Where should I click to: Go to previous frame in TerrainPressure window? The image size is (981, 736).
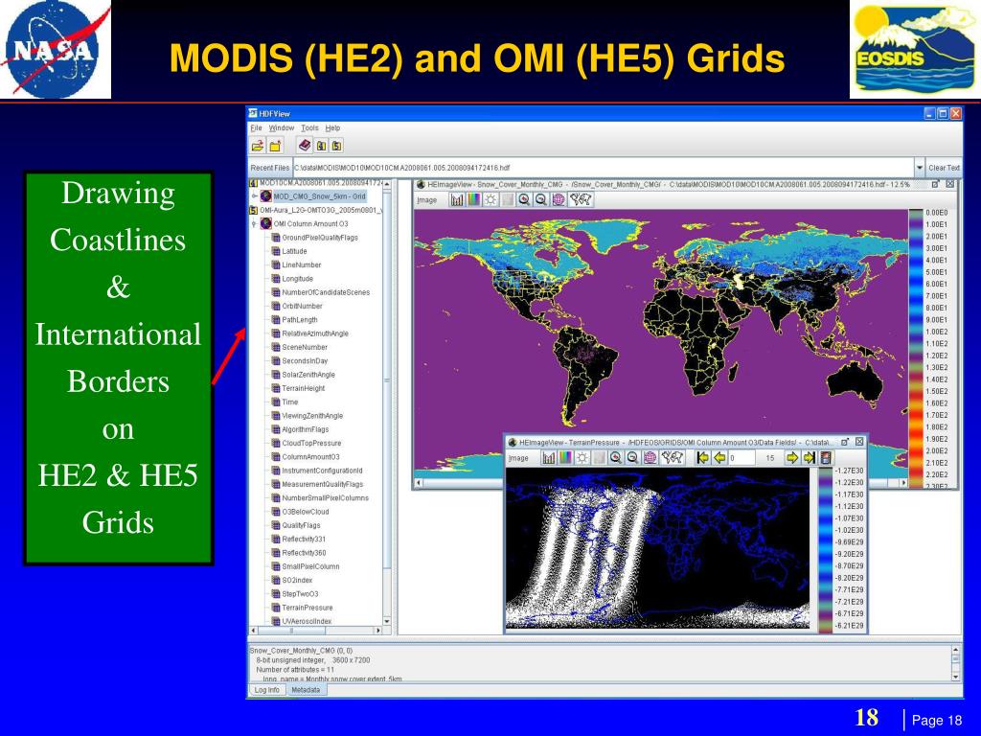[x=719, y=458]
